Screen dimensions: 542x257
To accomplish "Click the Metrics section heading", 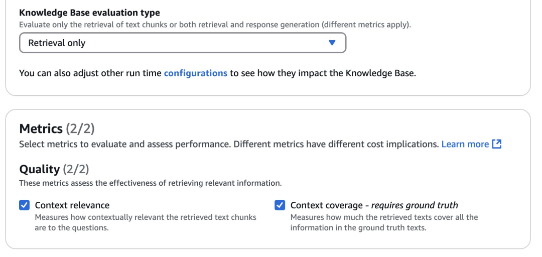I will pos(41,129).
